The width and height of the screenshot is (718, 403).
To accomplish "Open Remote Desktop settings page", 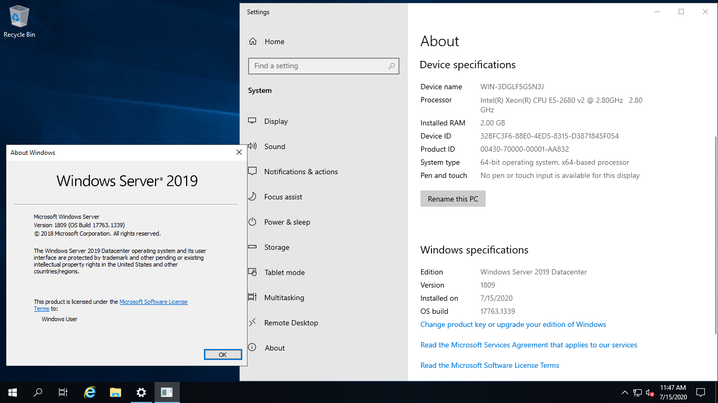I will (291, 323).
